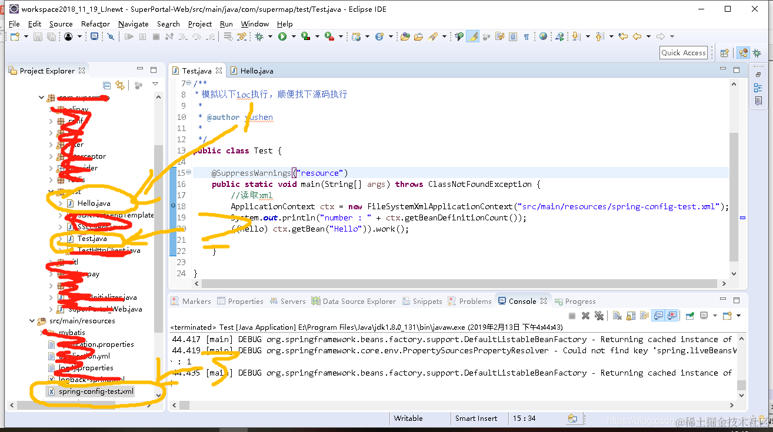This screenshot has width=773, height=432.
Task: Click the Search flashlight toolbar icon
Action: point(433,36)
